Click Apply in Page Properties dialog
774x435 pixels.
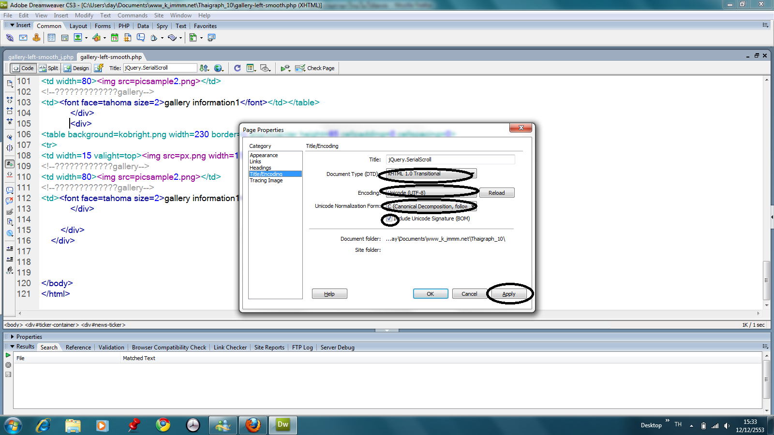508,294
